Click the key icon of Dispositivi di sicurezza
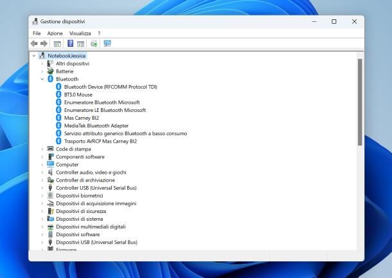Image resolution: width=392 pixels, height=278 pixels. 51,211
